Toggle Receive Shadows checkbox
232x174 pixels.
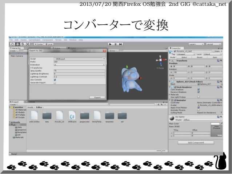199,92
